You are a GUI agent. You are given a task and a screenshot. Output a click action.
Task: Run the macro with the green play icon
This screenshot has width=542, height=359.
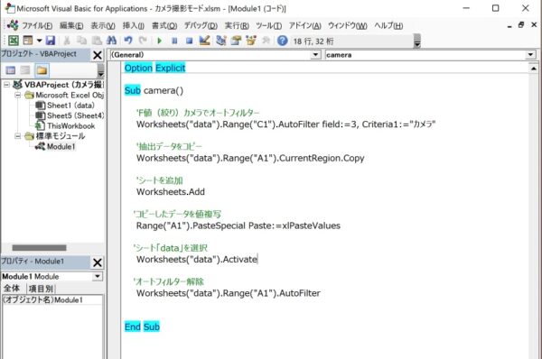(159, 41)
